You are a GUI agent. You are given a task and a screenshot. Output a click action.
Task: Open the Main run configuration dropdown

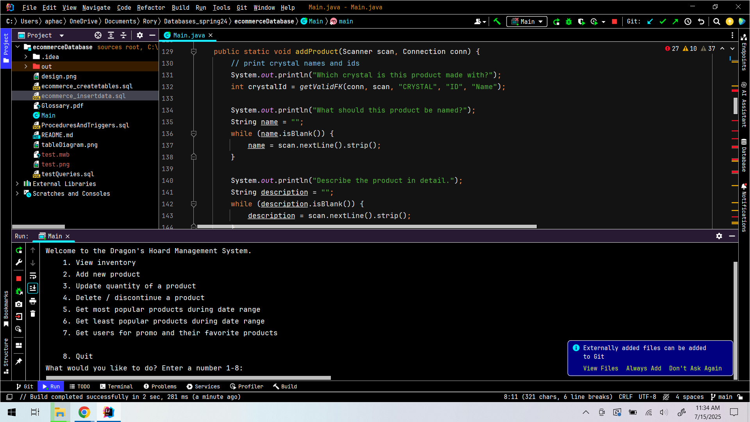(x=527, y=21)
